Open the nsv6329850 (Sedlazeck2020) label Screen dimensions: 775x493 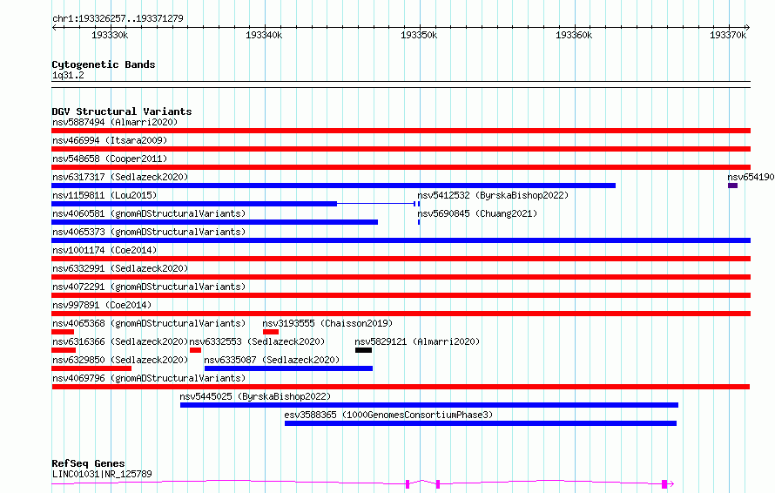[120, 360]
